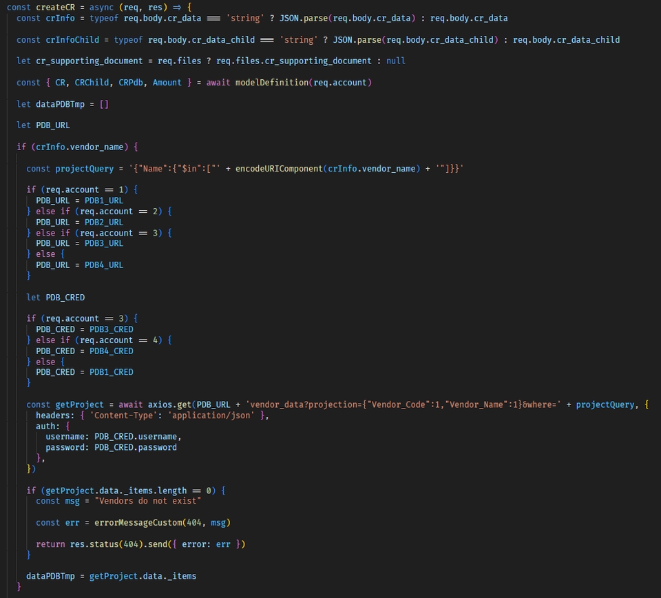661x598 pixels.
Task: Click the CRPdb destructured name
Action: coord(131,82)
